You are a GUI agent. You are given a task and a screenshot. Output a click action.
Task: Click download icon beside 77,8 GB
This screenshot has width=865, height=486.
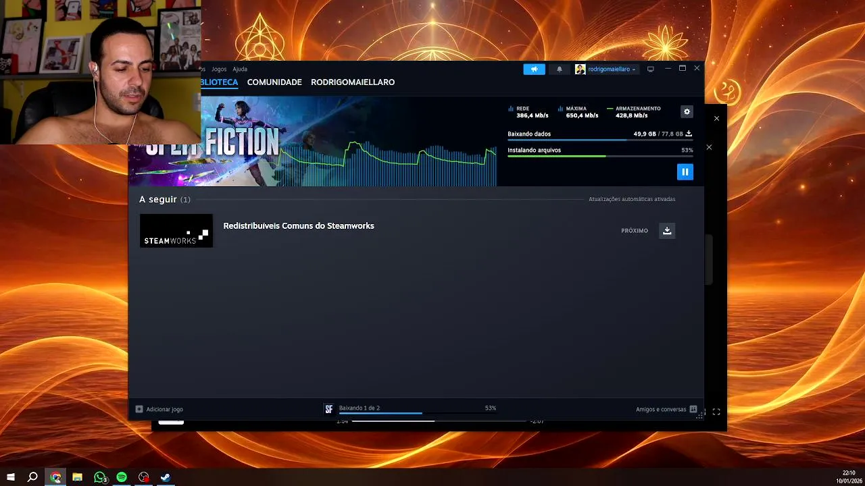click(x=689, y=134)
